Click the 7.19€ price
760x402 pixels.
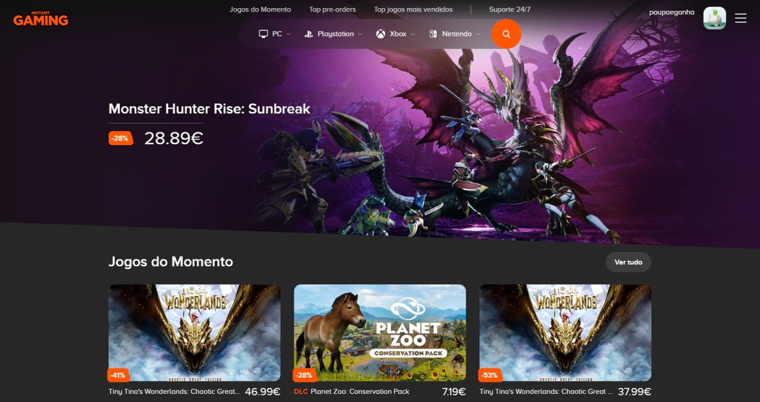[454, 391]
